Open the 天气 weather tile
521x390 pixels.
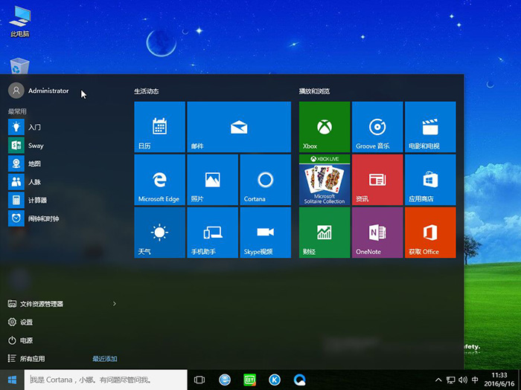tap(159, 233)
